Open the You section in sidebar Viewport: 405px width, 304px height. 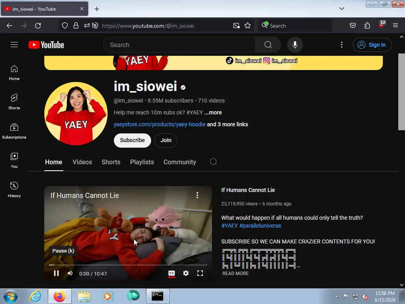[14, 161]
